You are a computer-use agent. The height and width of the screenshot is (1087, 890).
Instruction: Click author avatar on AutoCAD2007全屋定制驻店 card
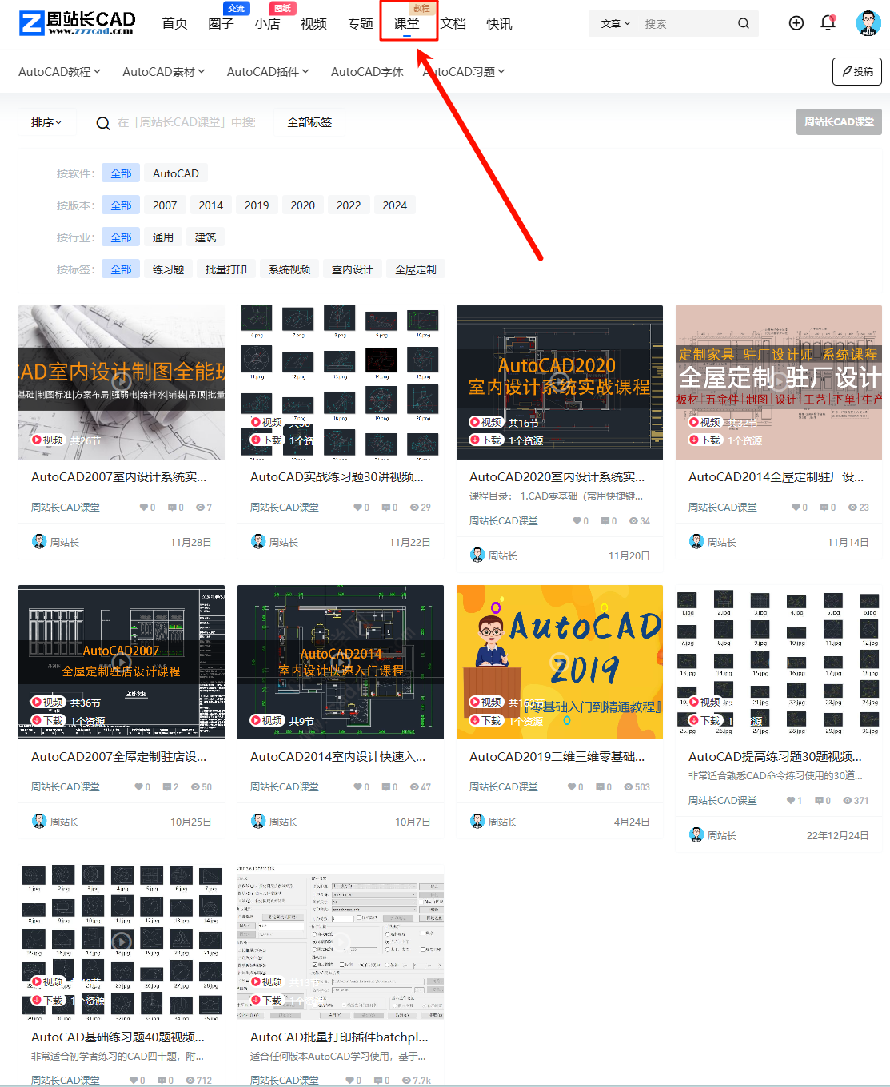tap(39, 821)
